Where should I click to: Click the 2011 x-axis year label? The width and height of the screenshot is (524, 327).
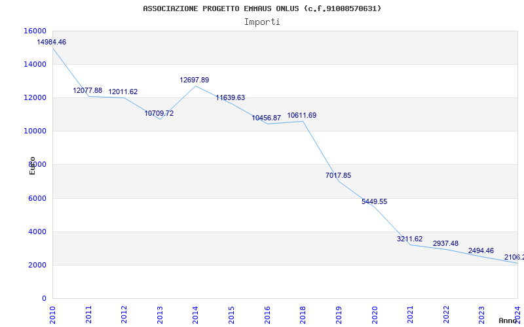pos(88,315)
